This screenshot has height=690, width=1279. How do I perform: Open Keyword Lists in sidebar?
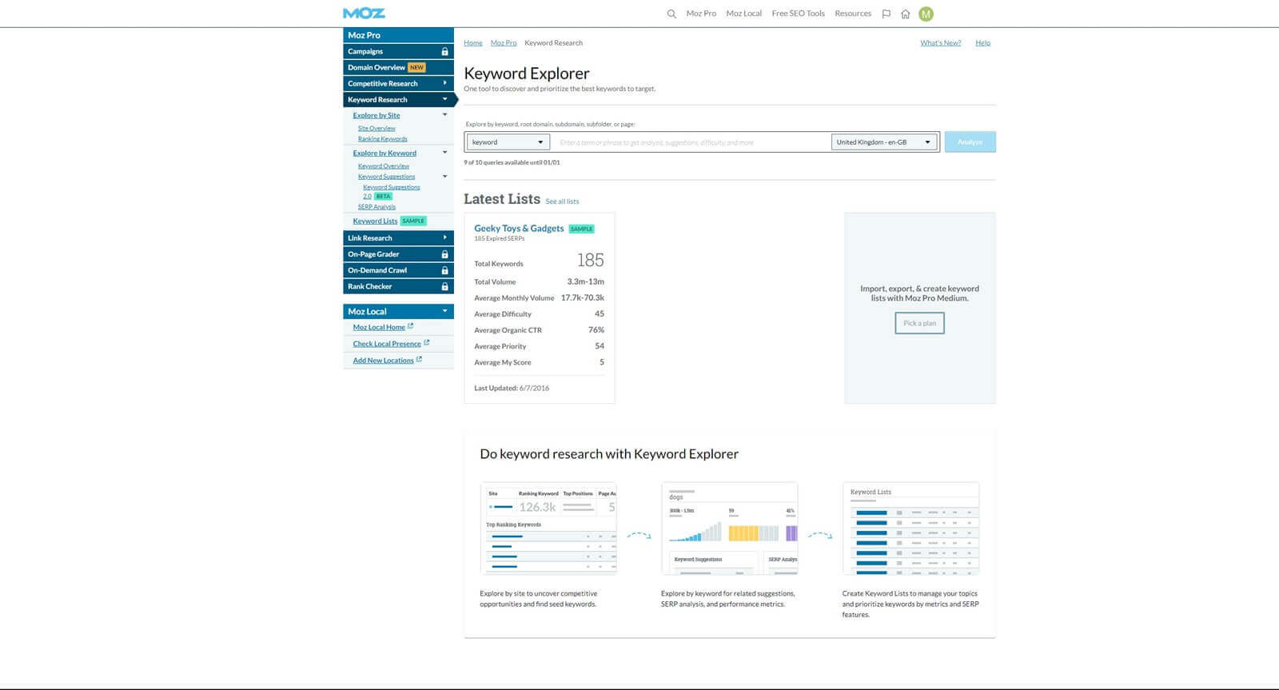click(x=375, y=221)
